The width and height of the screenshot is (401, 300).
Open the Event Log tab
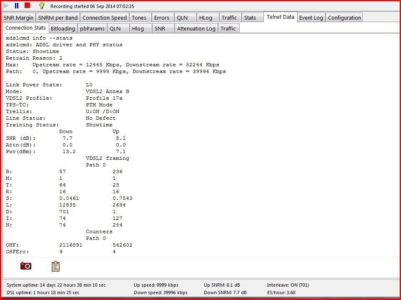[311, 18]
